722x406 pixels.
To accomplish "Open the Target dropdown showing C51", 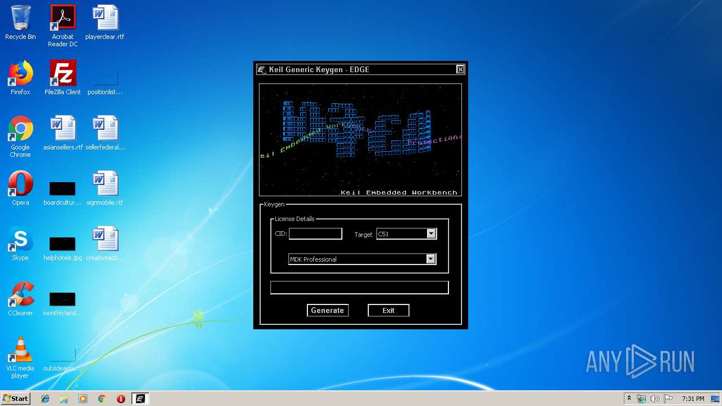I will [x=406, y=233].
